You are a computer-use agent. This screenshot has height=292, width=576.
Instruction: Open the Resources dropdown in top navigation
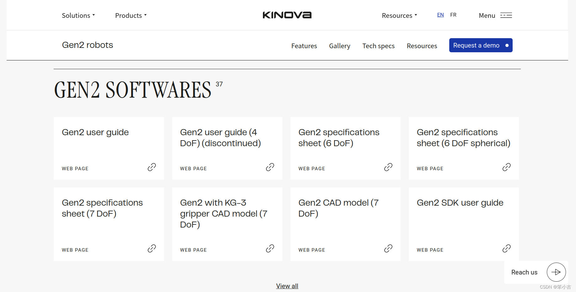coord(399,15)
